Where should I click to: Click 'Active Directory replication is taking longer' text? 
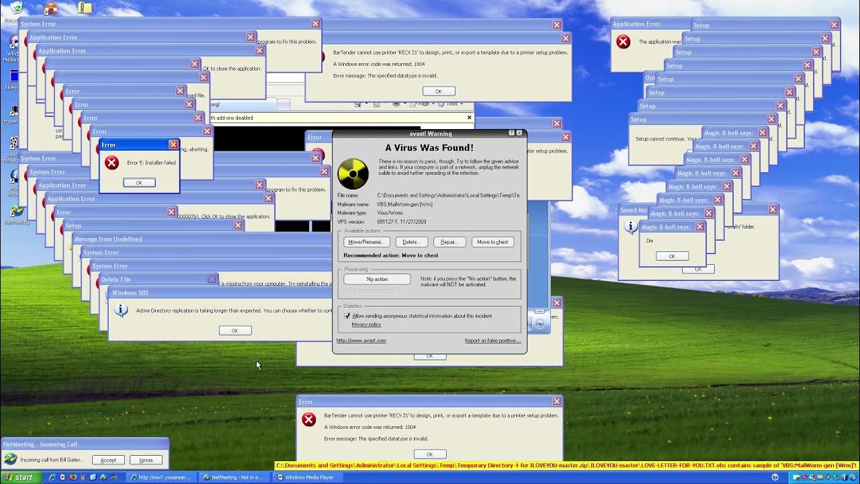pyautogui.click(x=233, y=311)
